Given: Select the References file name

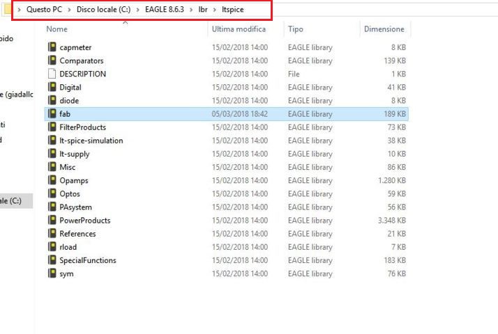Looking at the screenshot, I should (78, 234).
